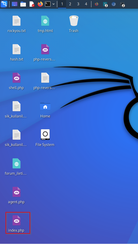138x244 pixels.
Task: Select the File System drive icon
Action: [45, 138]
